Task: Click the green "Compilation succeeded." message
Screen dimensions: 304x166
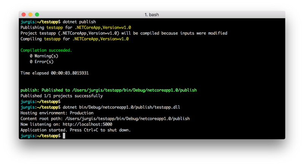Action: tap(46, 50)
